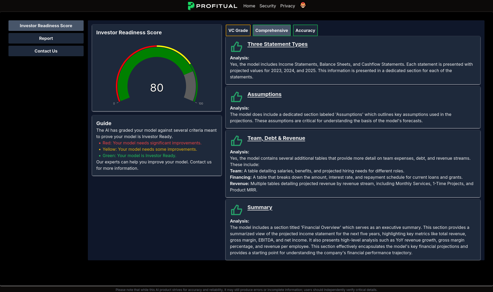Viewport: 493px width, 292px height.
Task: Go to Home in top navigation
Action: (x=249, y=6)
